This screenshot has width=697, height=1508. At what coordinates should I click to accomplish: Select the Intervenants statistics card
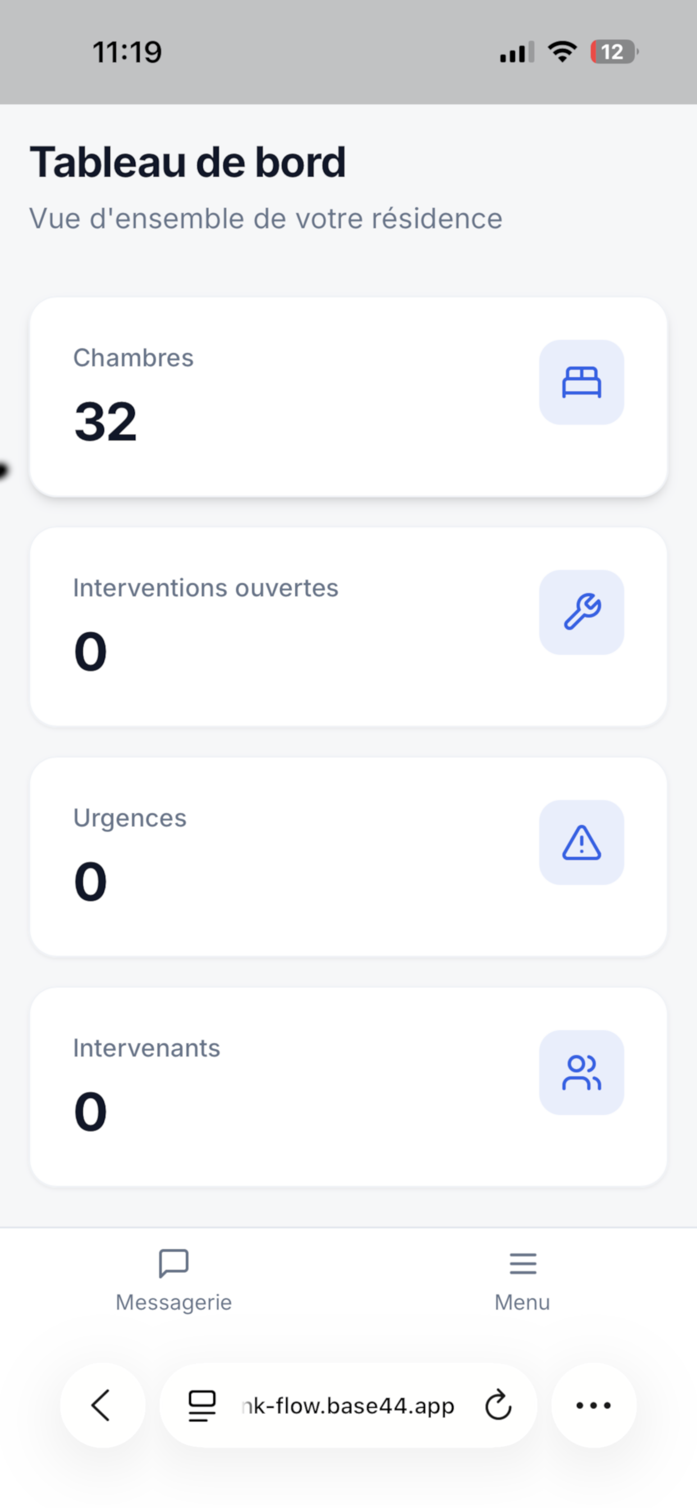click(349, 1087)
